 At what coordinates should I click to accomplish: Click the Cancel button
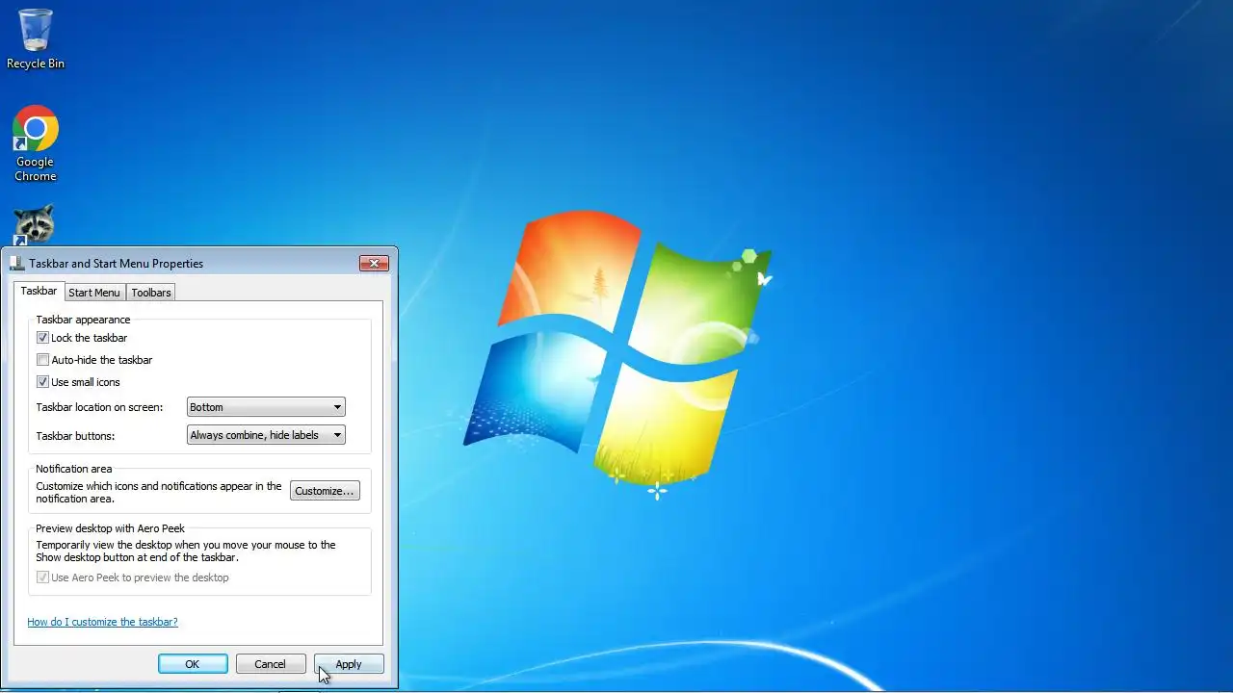click(x=270, y=664)
